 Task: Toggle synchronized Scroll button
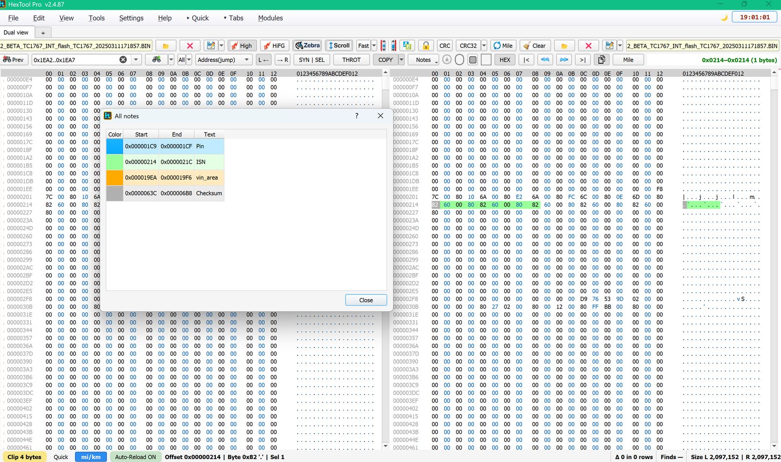point(339,46)
